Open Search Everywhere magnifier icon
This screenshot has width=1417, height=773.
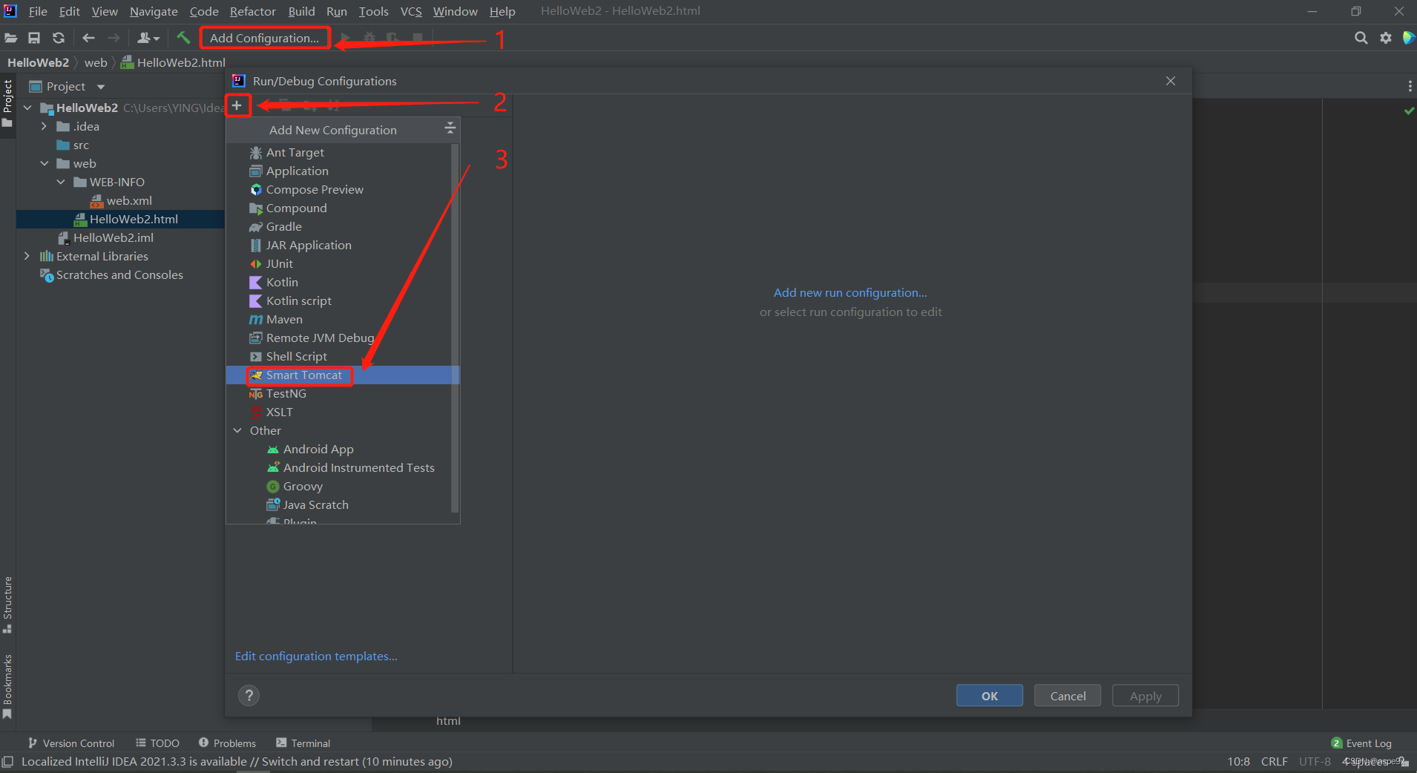1361,38
